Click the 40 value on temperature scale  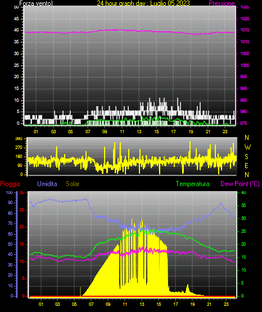point(243,193)
